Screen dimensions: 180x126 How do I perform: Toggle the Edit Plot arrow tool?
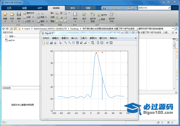coord(60,43)
